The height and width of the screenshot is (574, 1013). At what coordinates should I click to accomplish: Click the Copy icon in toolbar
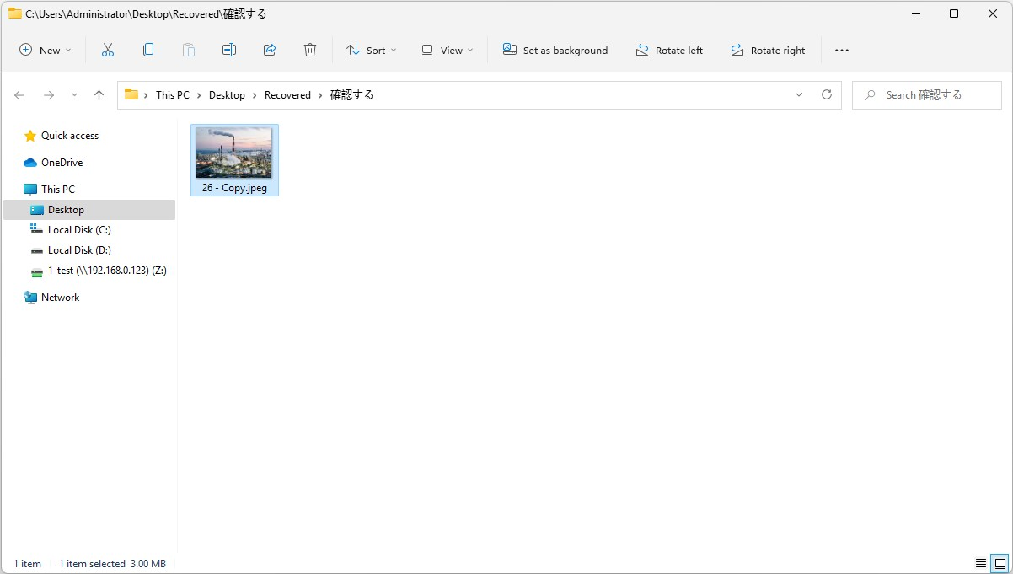tap(148, 51)
